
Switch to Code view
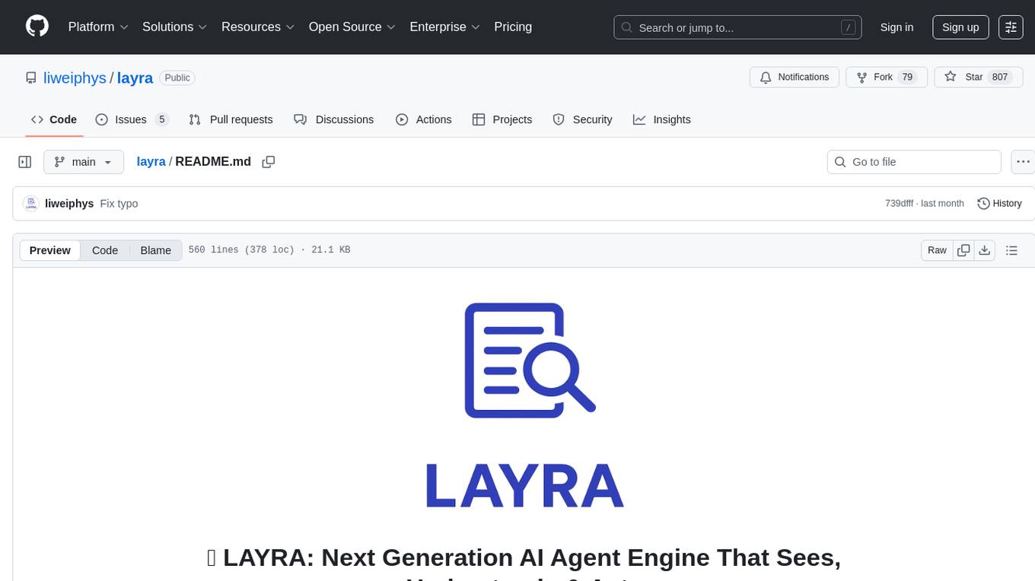(105, 250)
